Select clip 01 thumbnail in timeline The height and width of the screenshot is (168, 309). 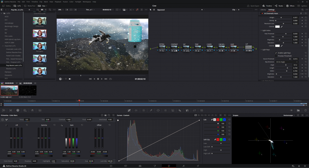click(9, 90)
